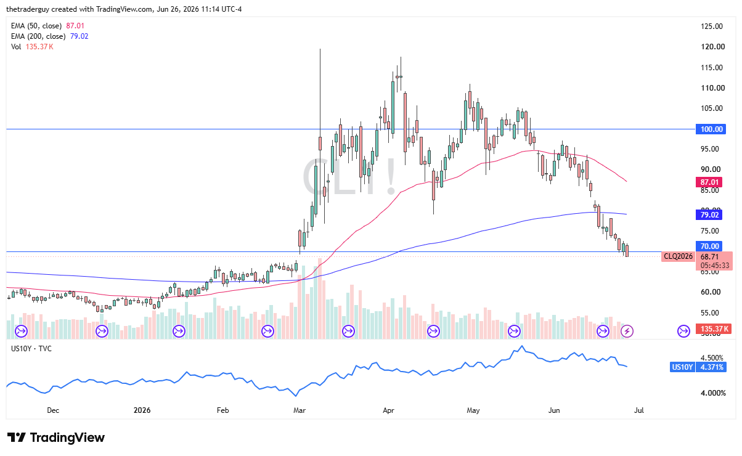Click the Jun label on the time axis
The width and height of the screenshot is (742, 456).
555,410
